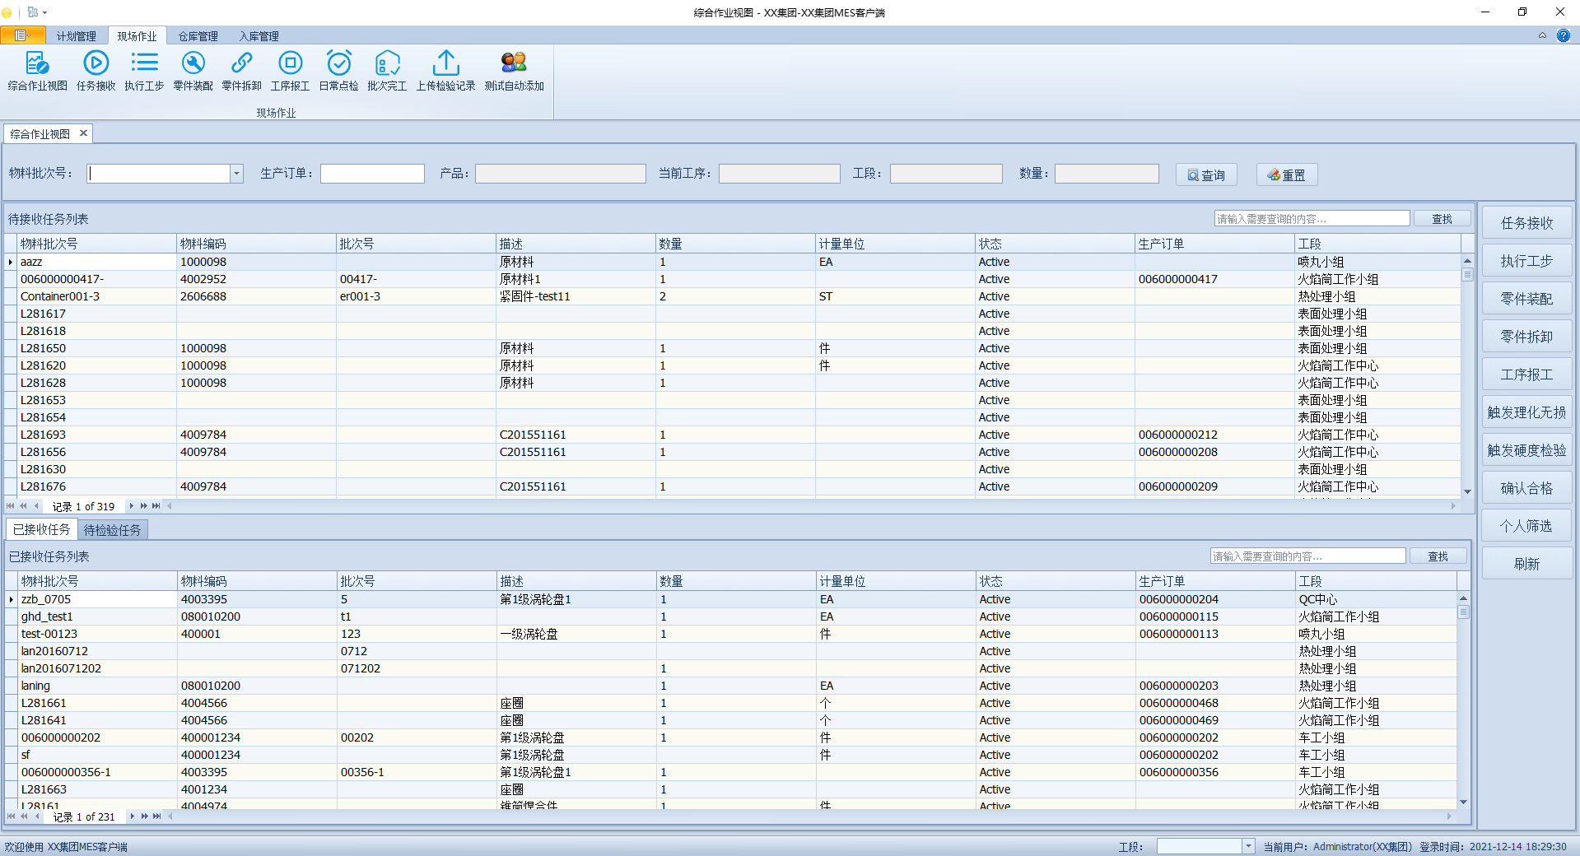Run 测试自动添加 from ribbon

click(x=514, y=71)
